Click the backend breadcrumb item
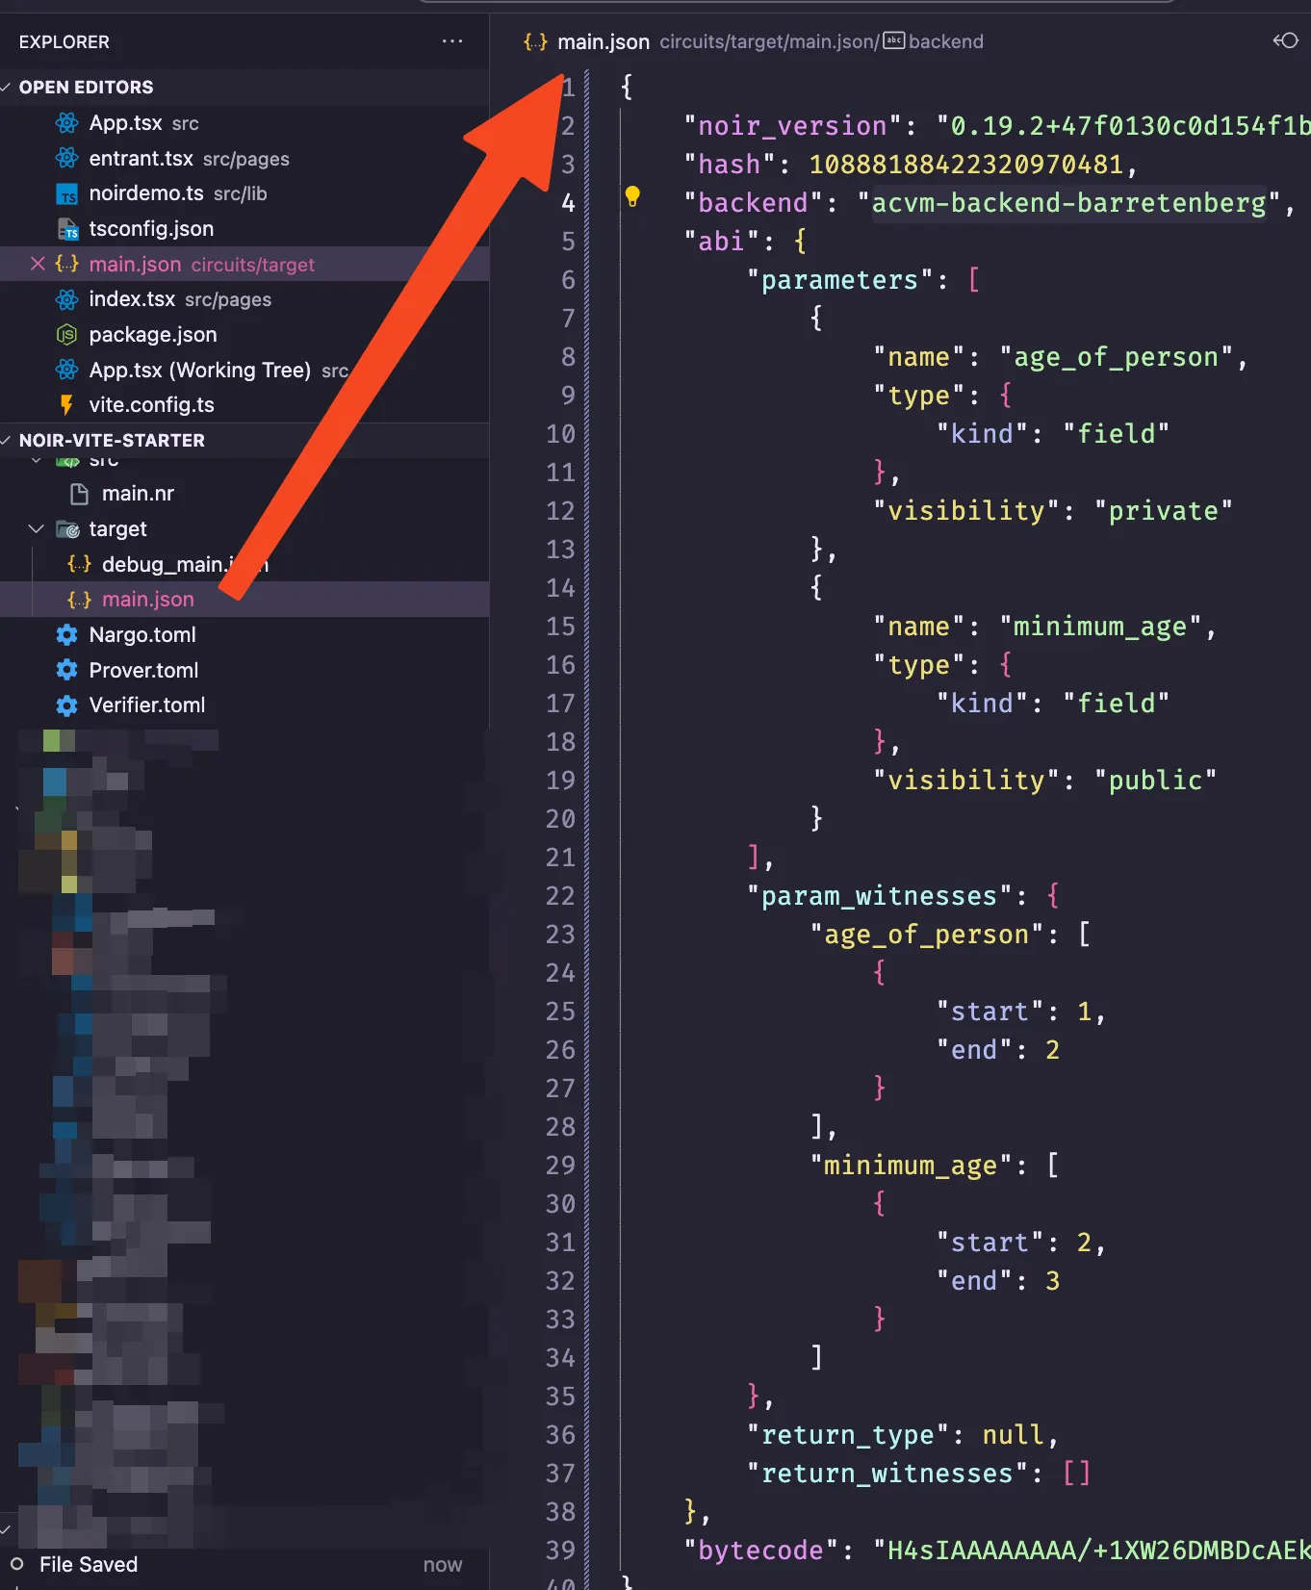Image resolution: width=1311 pixels, height=1590 pixels. pos(945,41)
